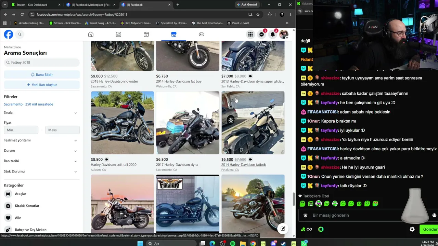438x246 pixels.
Task: Click the Maks price field
Action: click(62, 130)
